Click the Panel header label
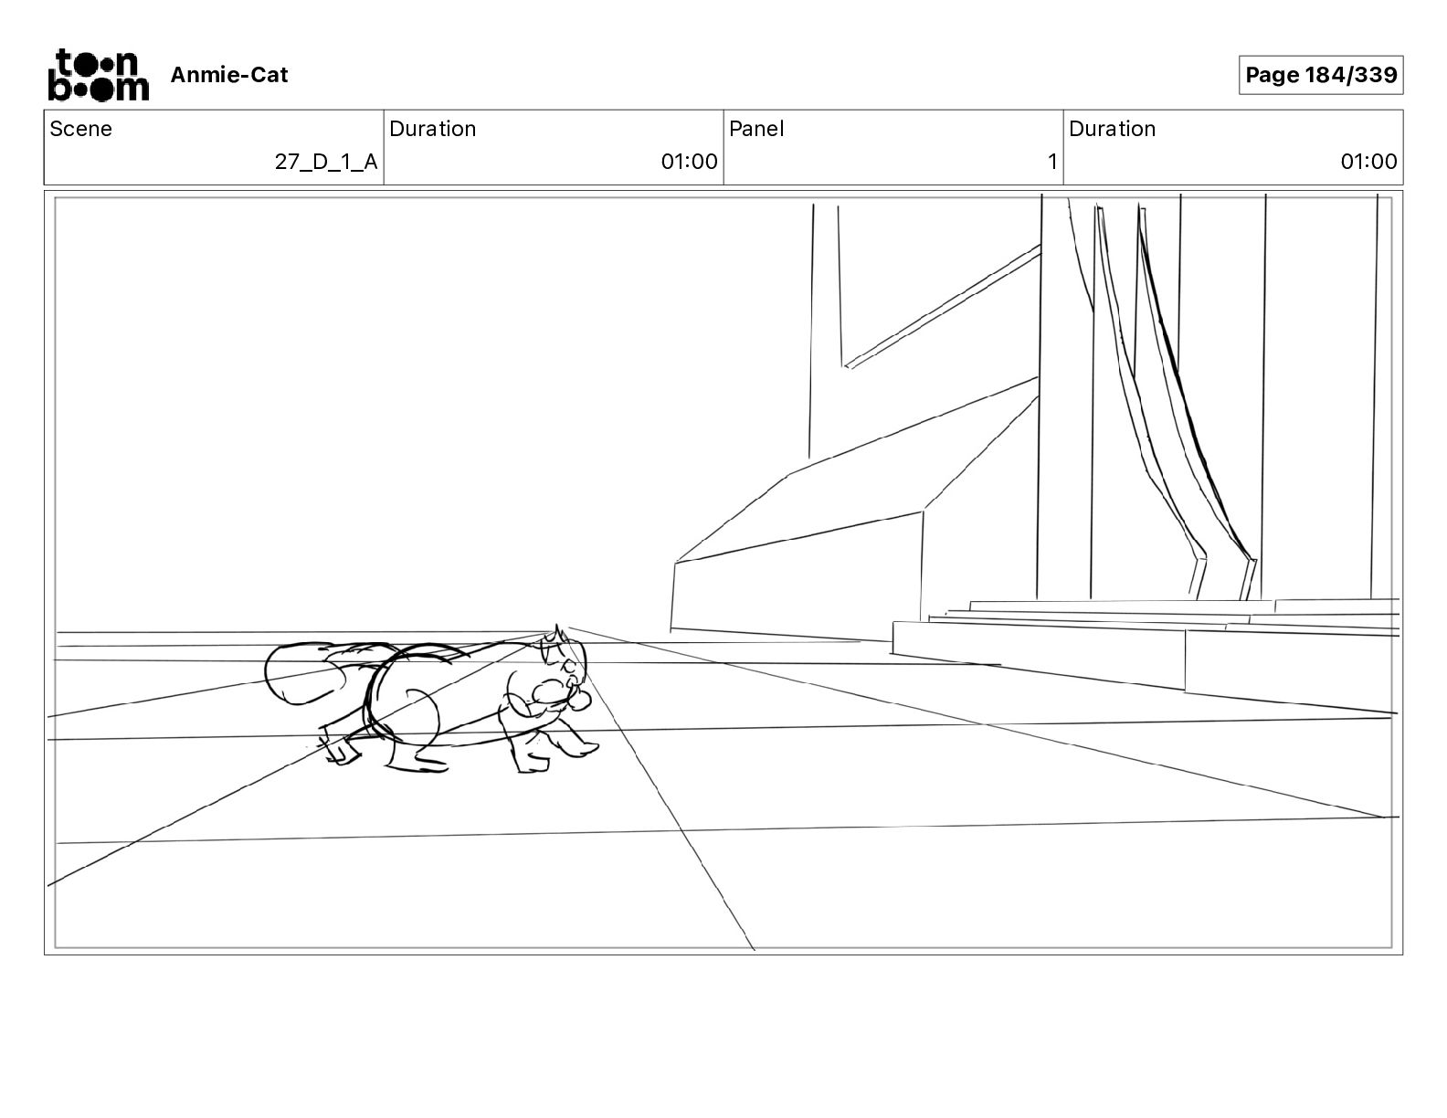The height and width of the screenshot is (1118, 1447). pyautogui.click(x=756, y=129)
